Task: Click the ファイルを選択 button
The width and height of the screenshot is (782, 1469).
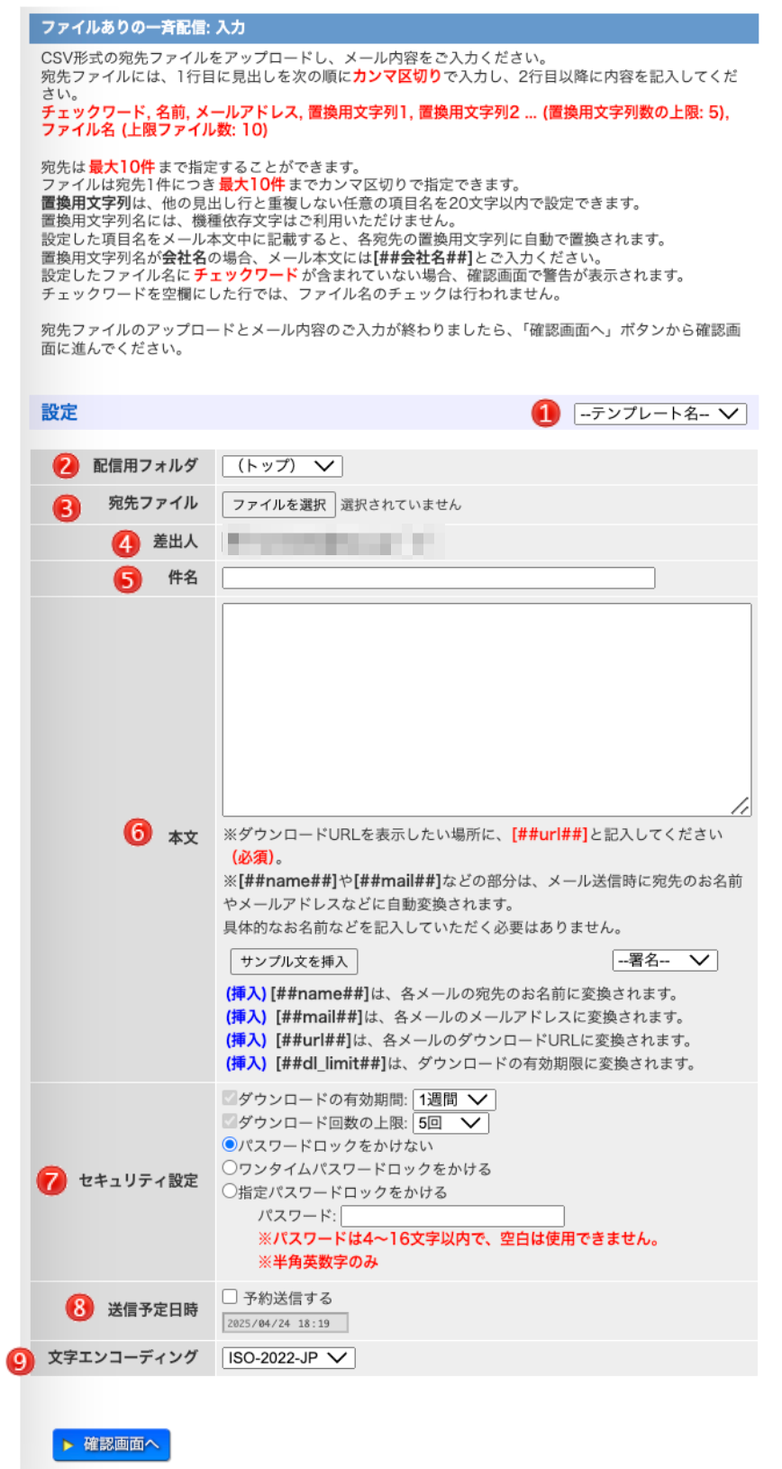Action: point(279,505)
